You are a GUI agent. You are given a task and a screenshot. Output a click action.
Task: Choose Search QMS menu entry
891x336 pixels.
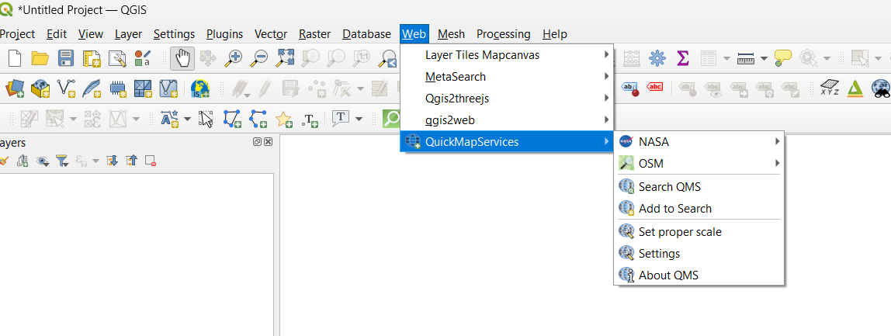click(699, 186)
